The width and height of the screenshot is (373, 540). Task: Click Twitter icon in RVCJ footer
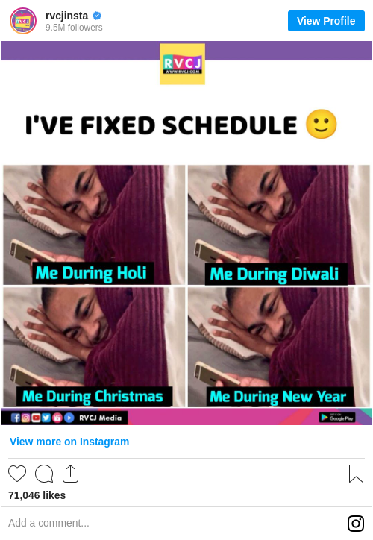46,418
